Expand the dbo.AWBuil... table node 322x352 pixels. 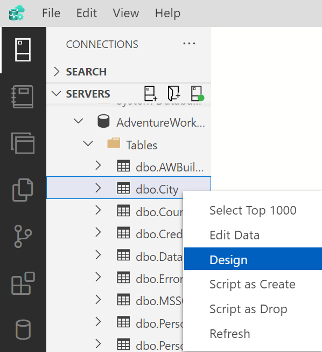(x=98, y=165)
